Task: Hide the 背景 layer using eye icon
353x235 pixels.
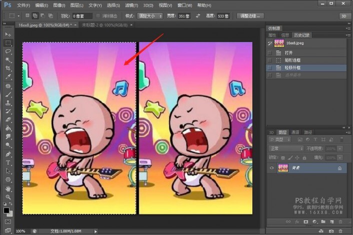Action: 272,168
